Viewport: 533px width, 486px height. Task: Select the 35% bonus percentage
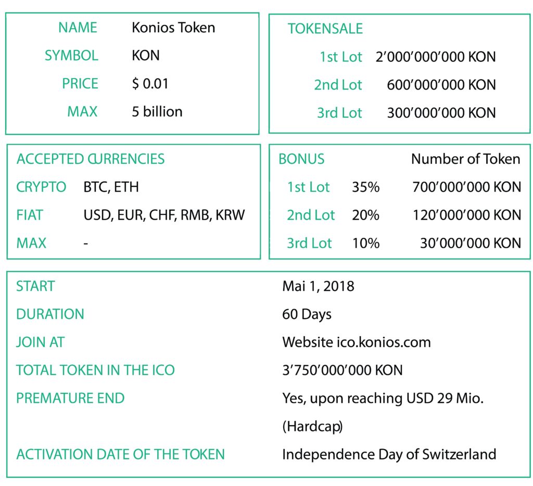pyautogui.click(x=366, y=187)
